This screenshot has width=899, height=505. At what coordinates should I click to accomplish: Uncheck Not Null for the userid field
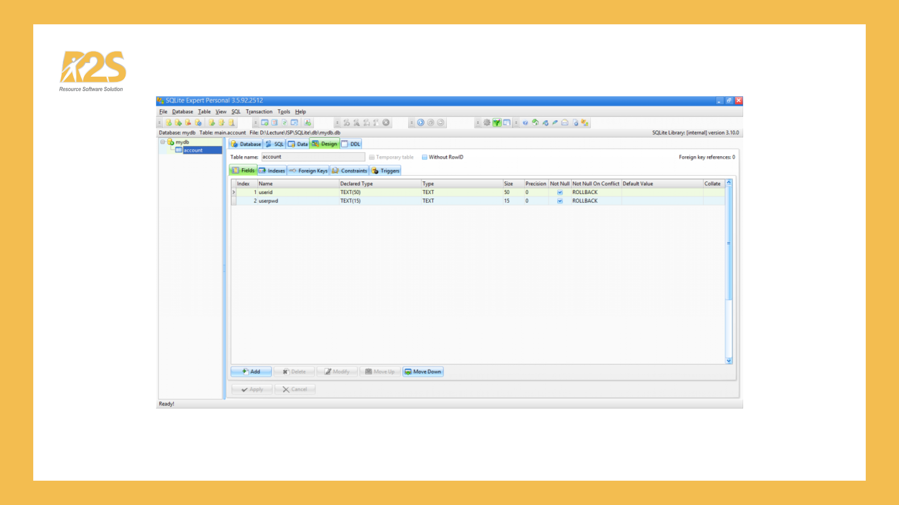point(560,192)
